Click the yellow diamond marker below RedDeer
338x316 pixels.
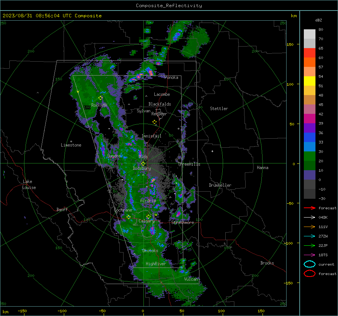pyautogui.click(x=154, y=122)
